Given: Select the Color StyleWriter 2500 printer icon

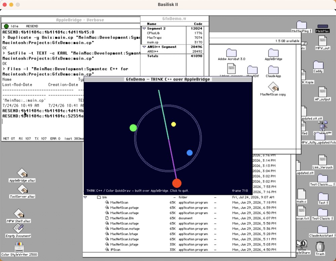Looking at the screenshot, I should click(x=19, y=247).
